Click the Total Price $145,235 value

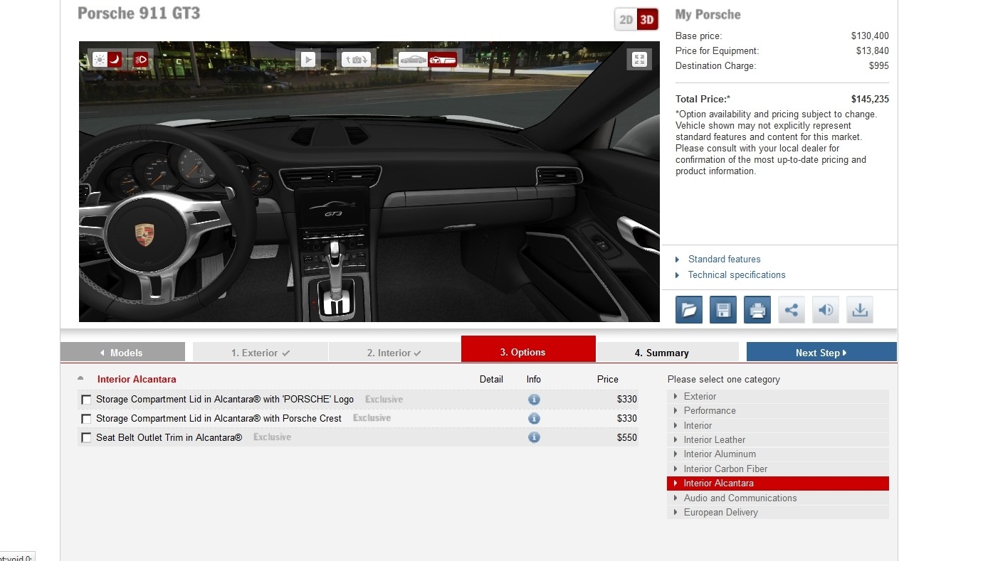pos(870,100)
